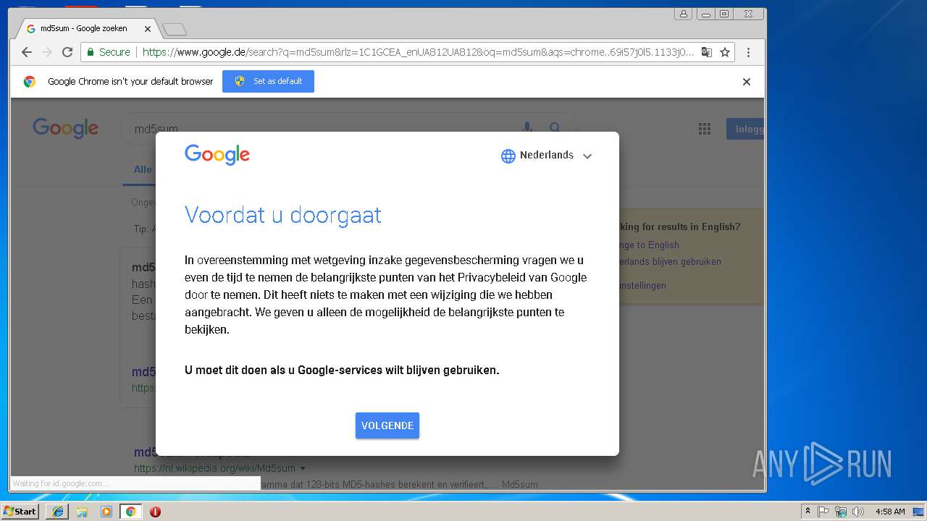Click the search magnifier icon
The height and width of the screenshot is (521, 927).
click(x=555, y=128)
